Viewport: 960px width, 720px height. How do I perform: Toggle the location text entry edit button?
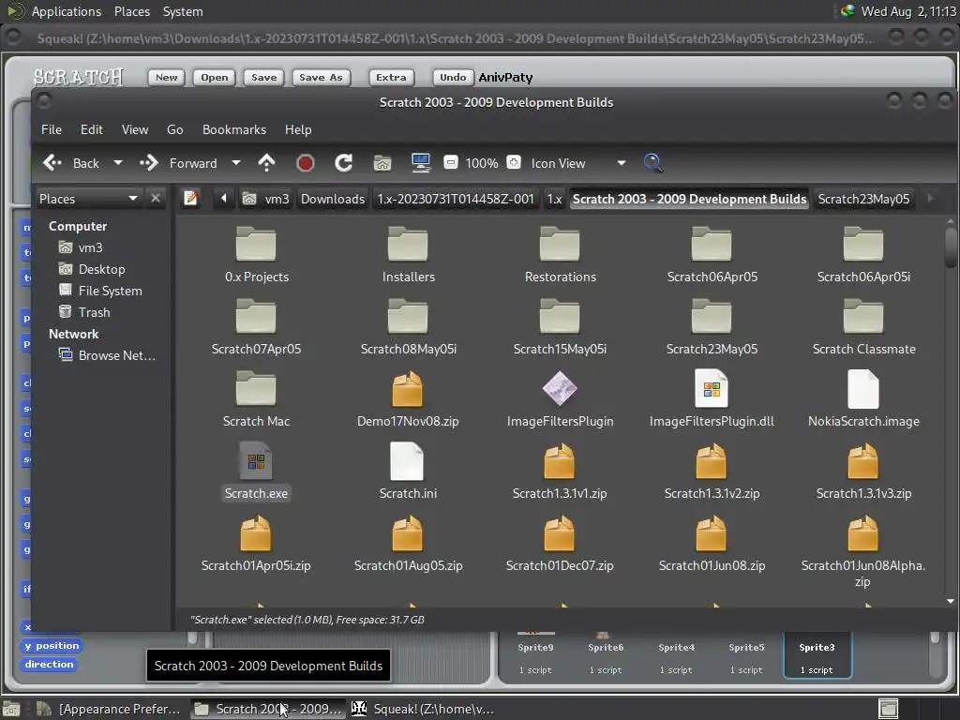pos(191,199)
